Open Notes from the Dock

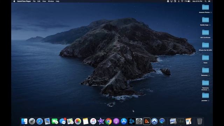coord(85,121)
